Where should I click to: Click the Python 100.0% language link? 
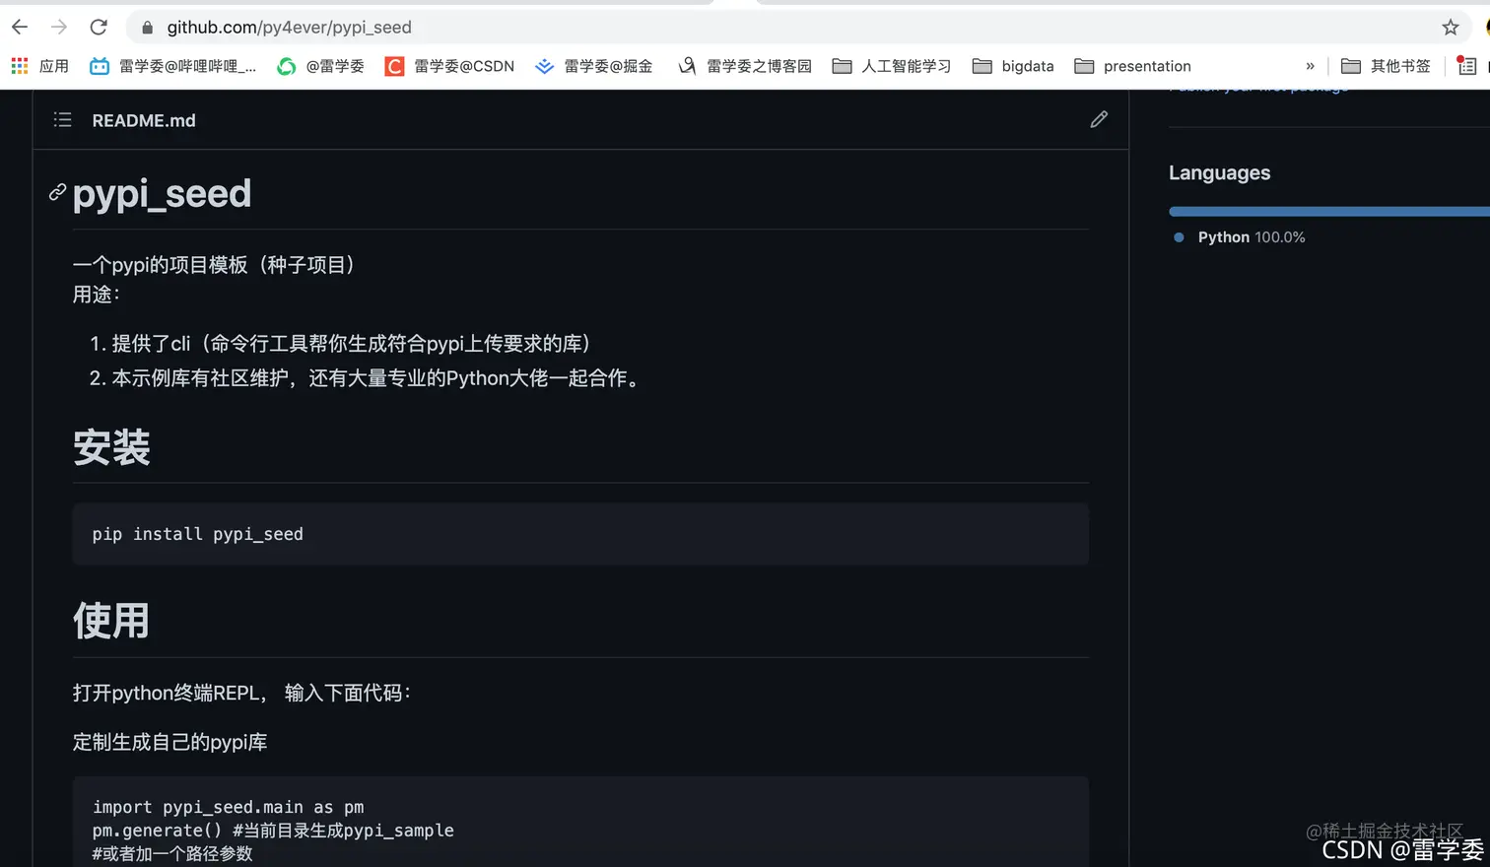[x=1252, y=236]
